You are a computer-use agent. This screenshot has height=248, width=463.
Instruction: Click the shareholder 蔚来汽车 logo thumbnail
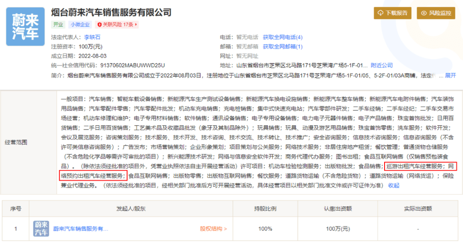point(42,229)
